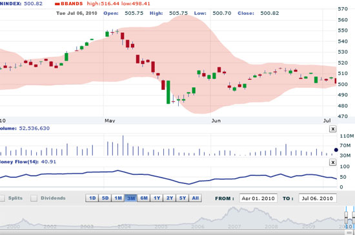Click the May axis label

(110, 121)
